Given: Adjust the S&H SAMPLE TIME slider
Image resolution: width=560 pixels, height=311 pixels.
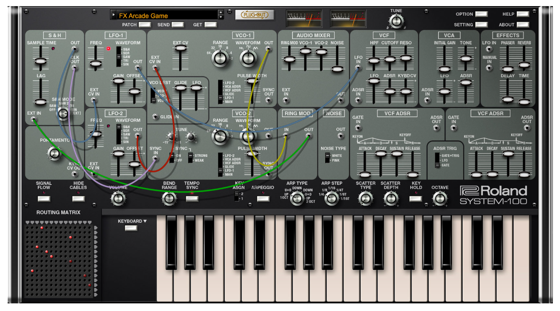Looking at the screenshot, I should click(41, 59).
